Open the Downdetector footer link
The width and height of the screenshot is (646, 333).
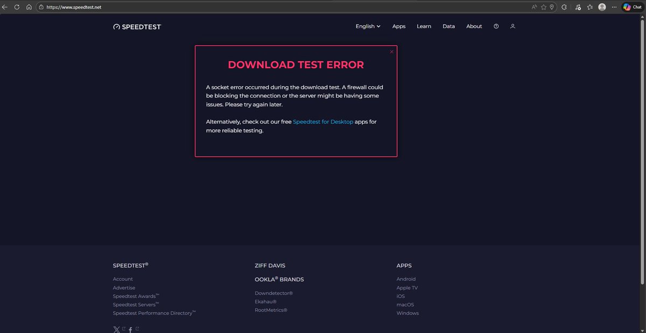tap(273, 293)
